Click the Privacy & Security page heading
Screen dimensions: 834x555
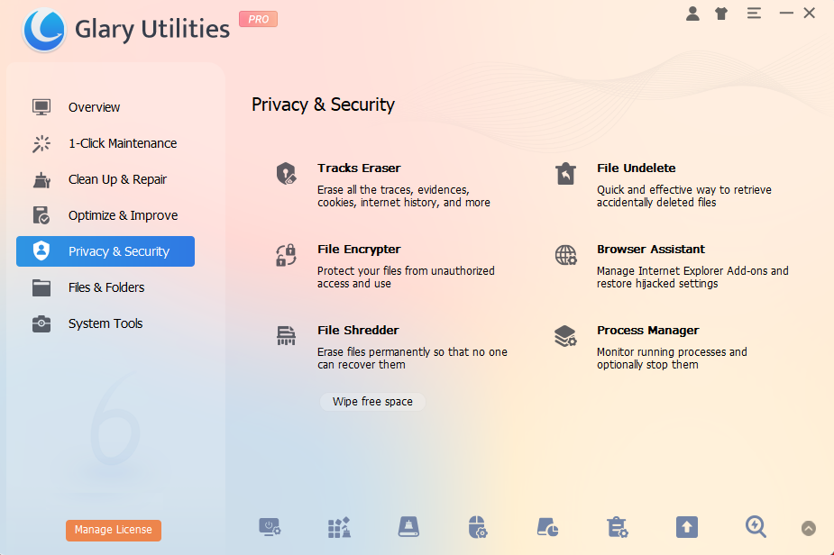323,105
